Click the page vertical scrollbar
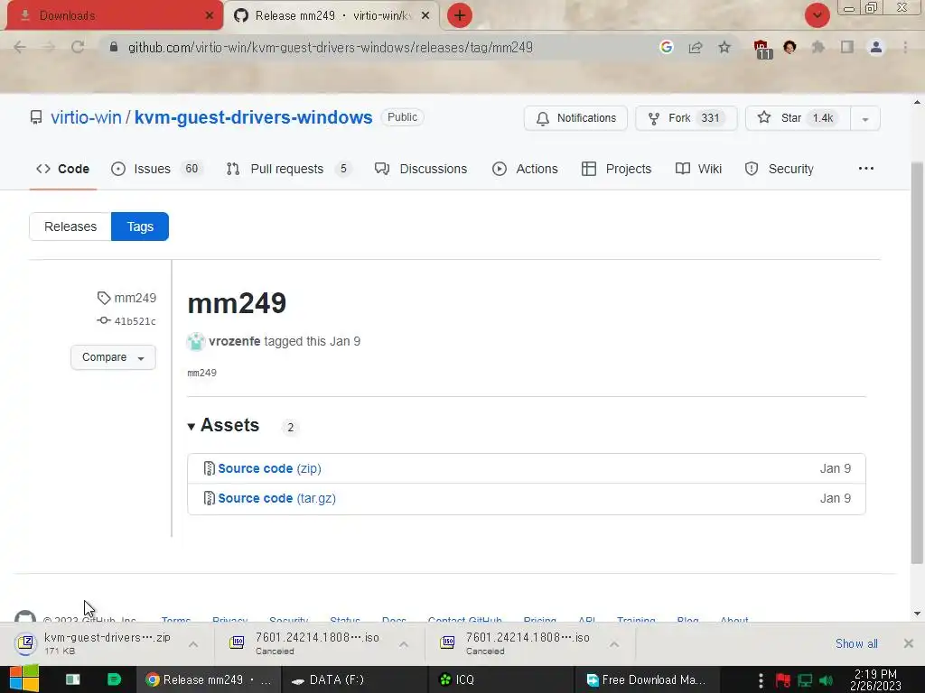Image resolution: width=925 pixels, height=693 pixels. click(x=917, y=363)
